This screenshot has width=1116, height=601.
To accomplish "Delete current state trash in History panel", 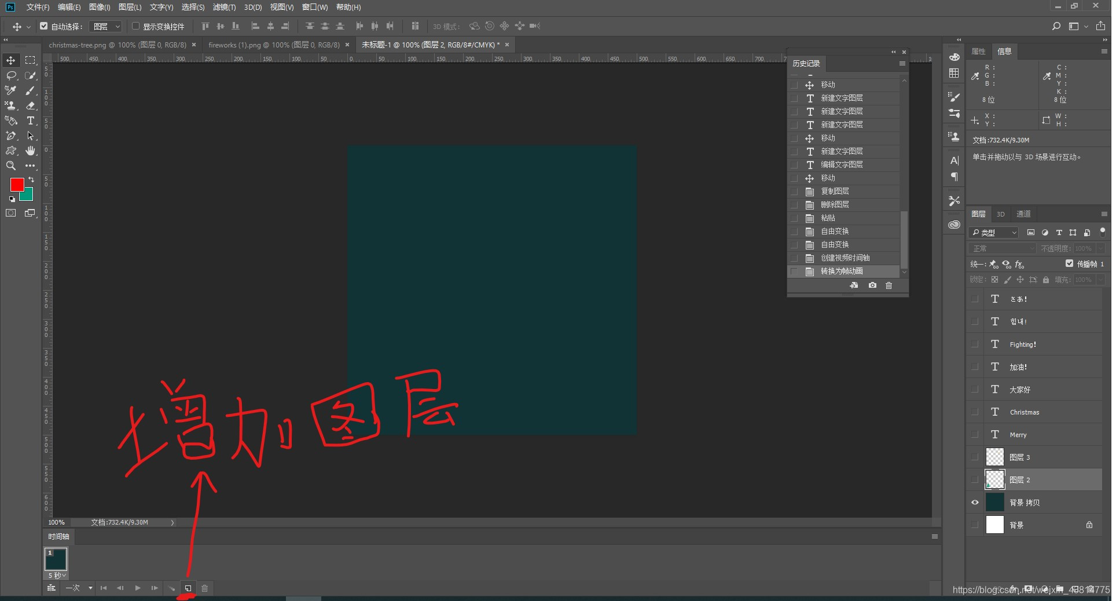I will tap(889, 285).
